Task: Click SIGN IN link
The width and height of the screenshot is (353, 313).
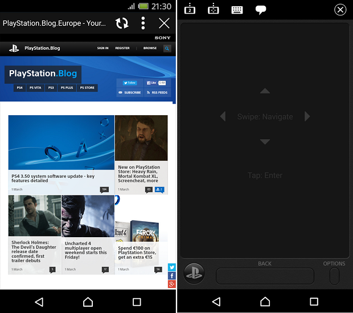Action: [102, 48]
